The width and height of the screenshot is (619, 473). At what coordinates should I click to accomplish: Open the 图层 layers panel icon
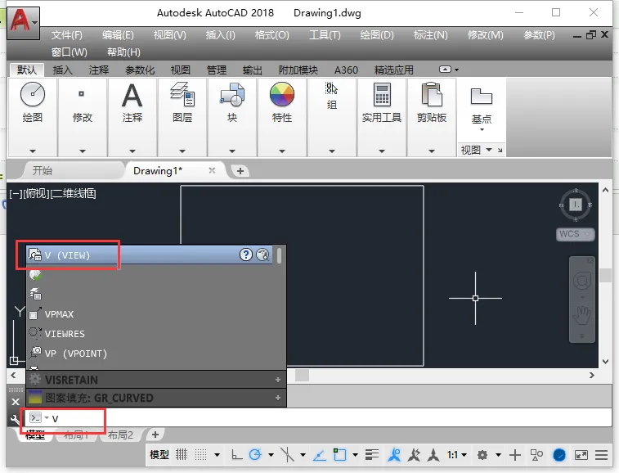(x=182, y=94)
